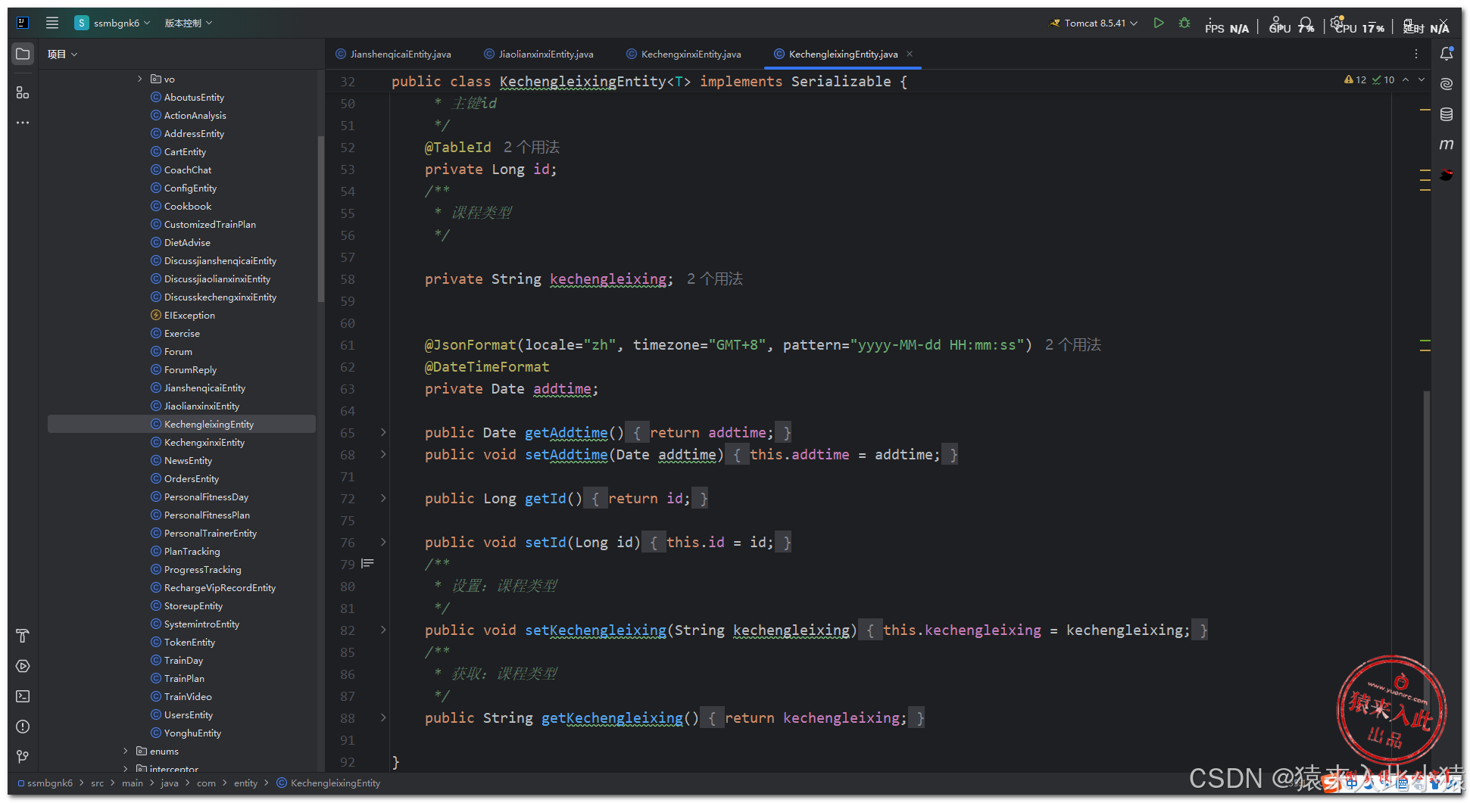Open the Database tool window
The image size is (1470, 803).
point(1447,114)
